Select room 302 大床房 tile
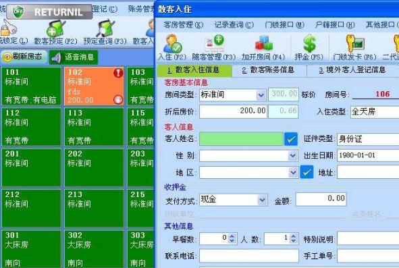The width and height of the screenshot is (399, 268). [94, 249]
